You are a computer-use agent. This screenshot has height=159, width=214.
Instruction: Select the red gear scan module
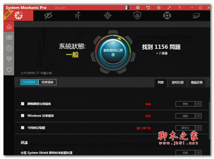coord(19,15)
